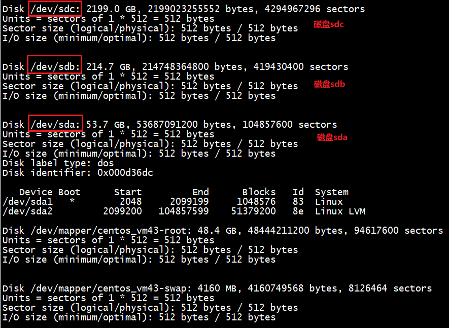This screenshot has width=449, height=328.
Task: Select the /dev/sda2 partition entry
Action: (x=22, y=211)
